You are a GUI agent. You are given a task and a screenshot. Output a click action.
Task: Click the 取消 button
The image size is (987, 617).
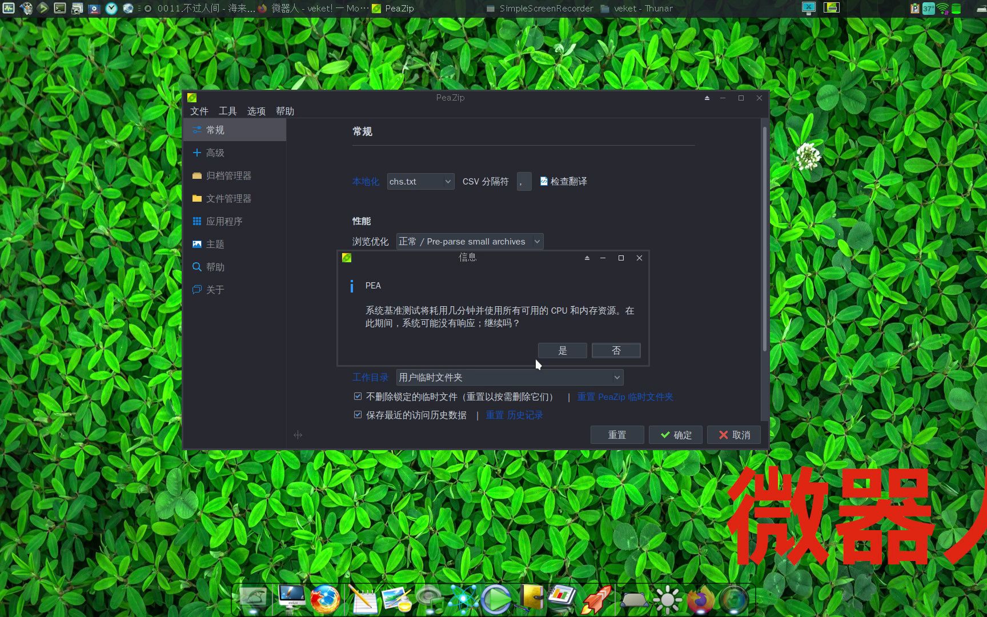(734, 435)
